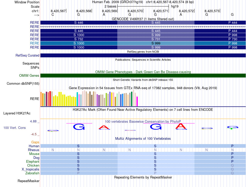Click the Dog species label
This screenshot has width=246, height=187.
[x=37, y=158]
